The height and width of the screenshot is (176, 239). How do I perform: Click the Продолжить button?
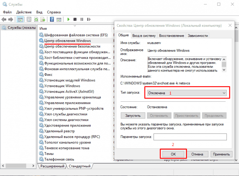click(x=214, y=116)
